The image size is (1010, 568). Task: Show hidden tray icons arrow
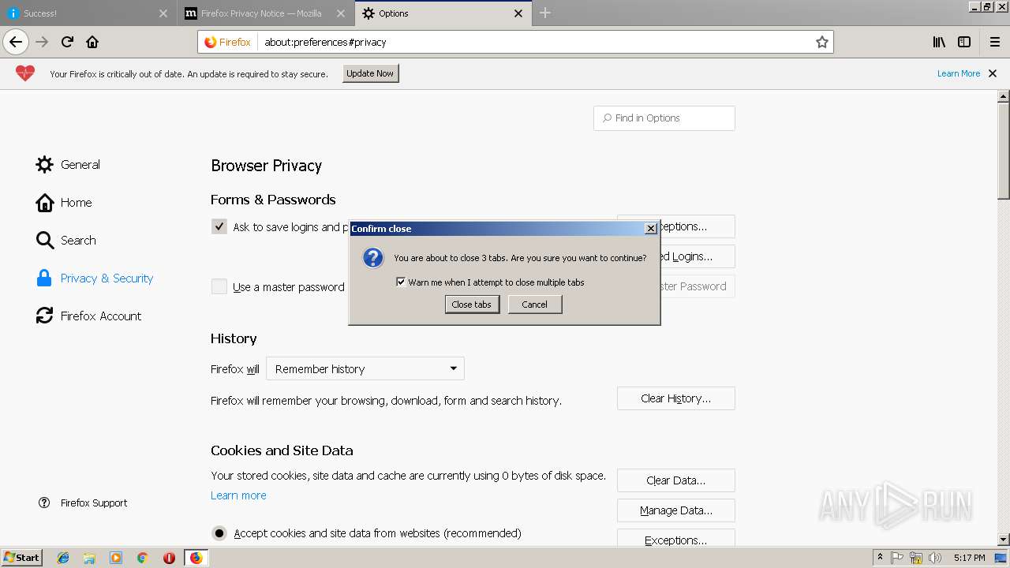tap(880, 558)
